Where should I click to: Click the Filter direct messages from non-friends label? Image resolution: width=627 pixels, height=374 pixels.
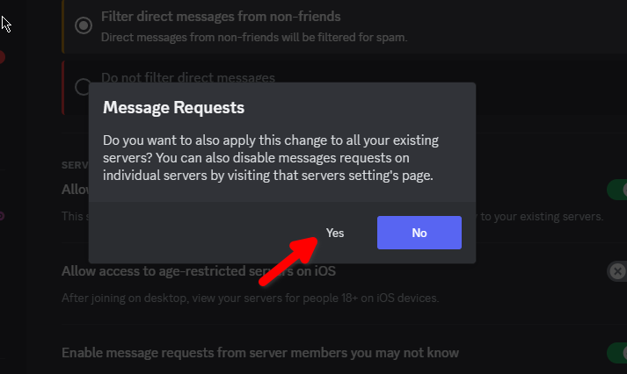221,17
